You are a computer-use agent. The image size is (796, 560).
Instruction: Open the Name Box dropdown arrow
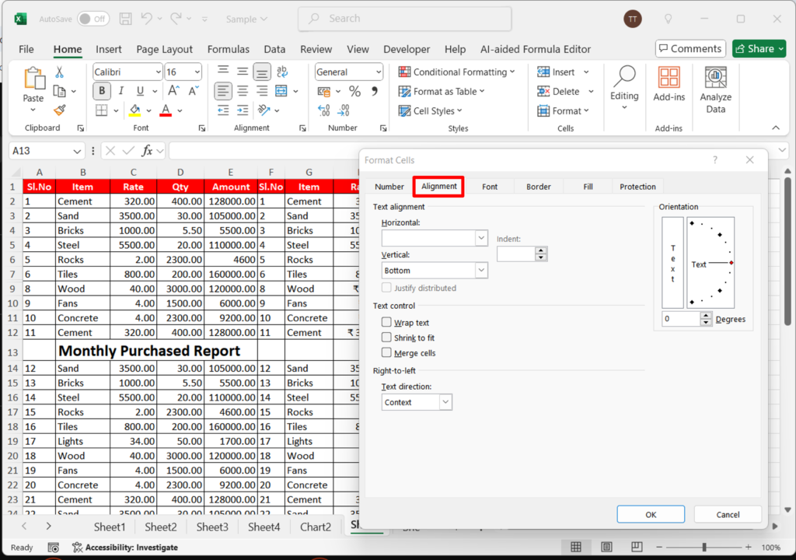tap(77, 151)
